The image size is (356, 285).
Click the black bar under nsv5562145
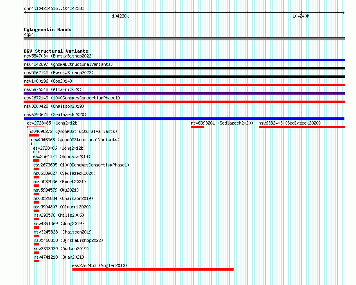184,77
